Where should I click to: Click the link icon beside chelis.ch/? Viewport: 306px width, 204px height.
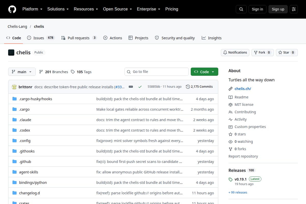point(231,89)
